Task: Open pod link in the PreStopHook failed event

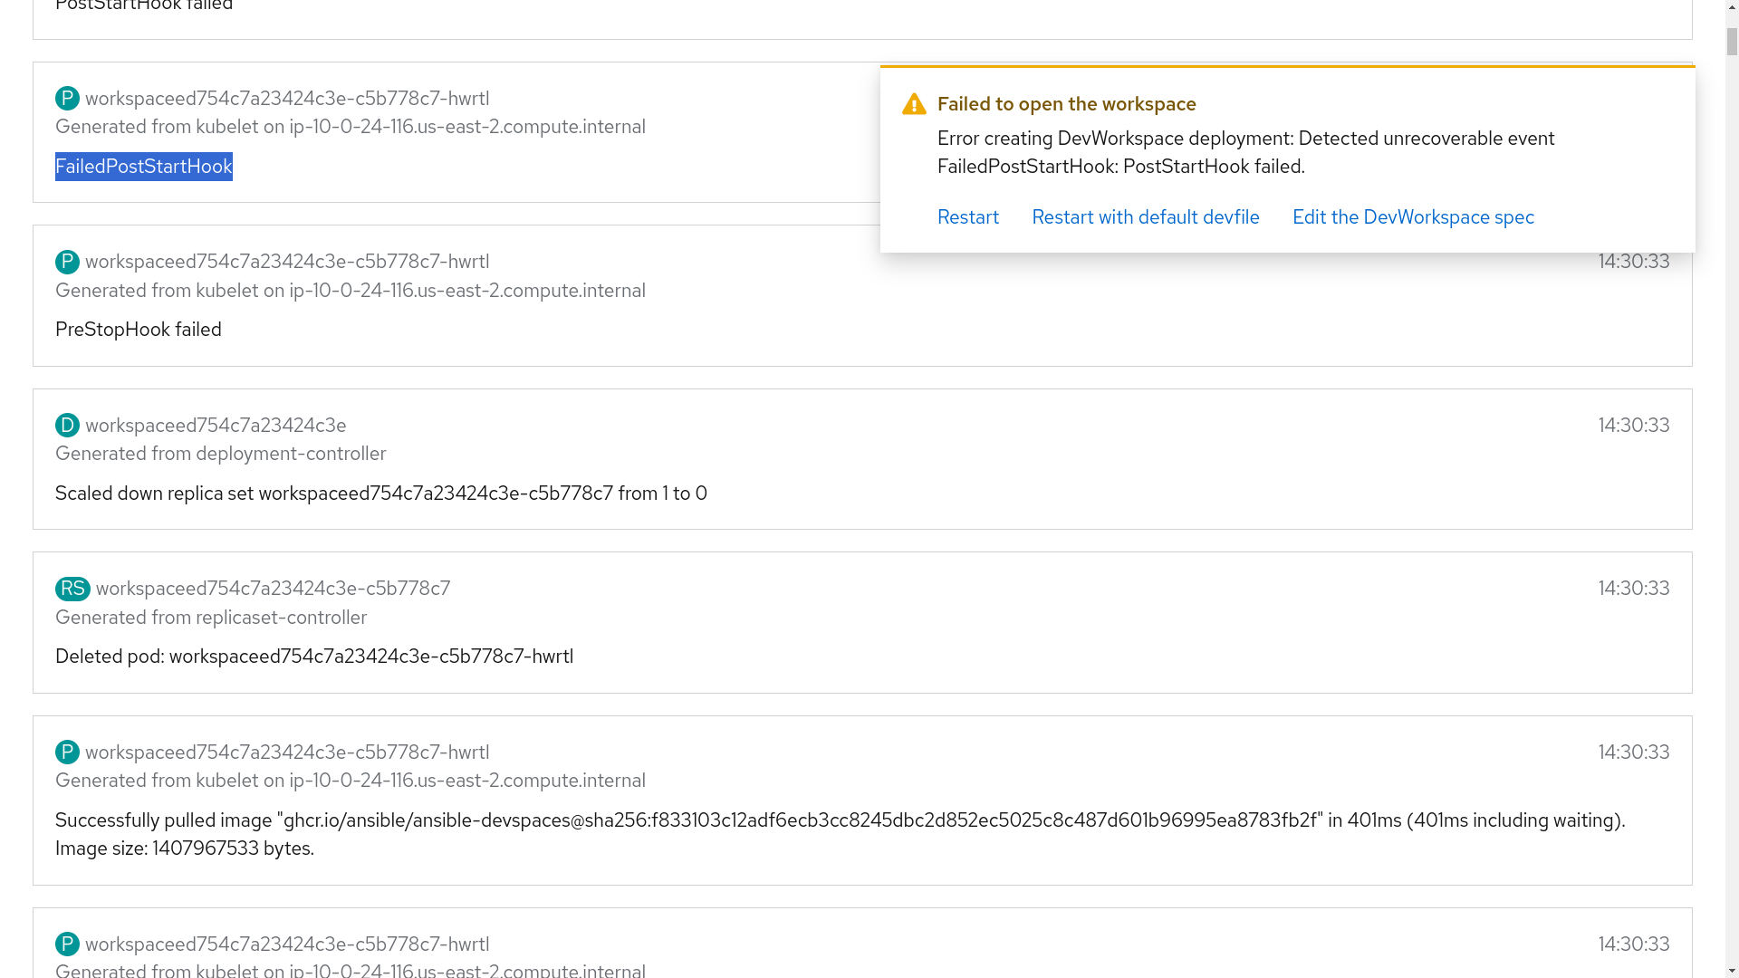Action: tap(286, 262)
